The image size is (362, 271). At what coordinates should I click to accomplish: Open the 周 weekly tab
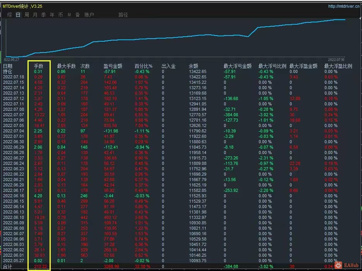pos(27,15)
